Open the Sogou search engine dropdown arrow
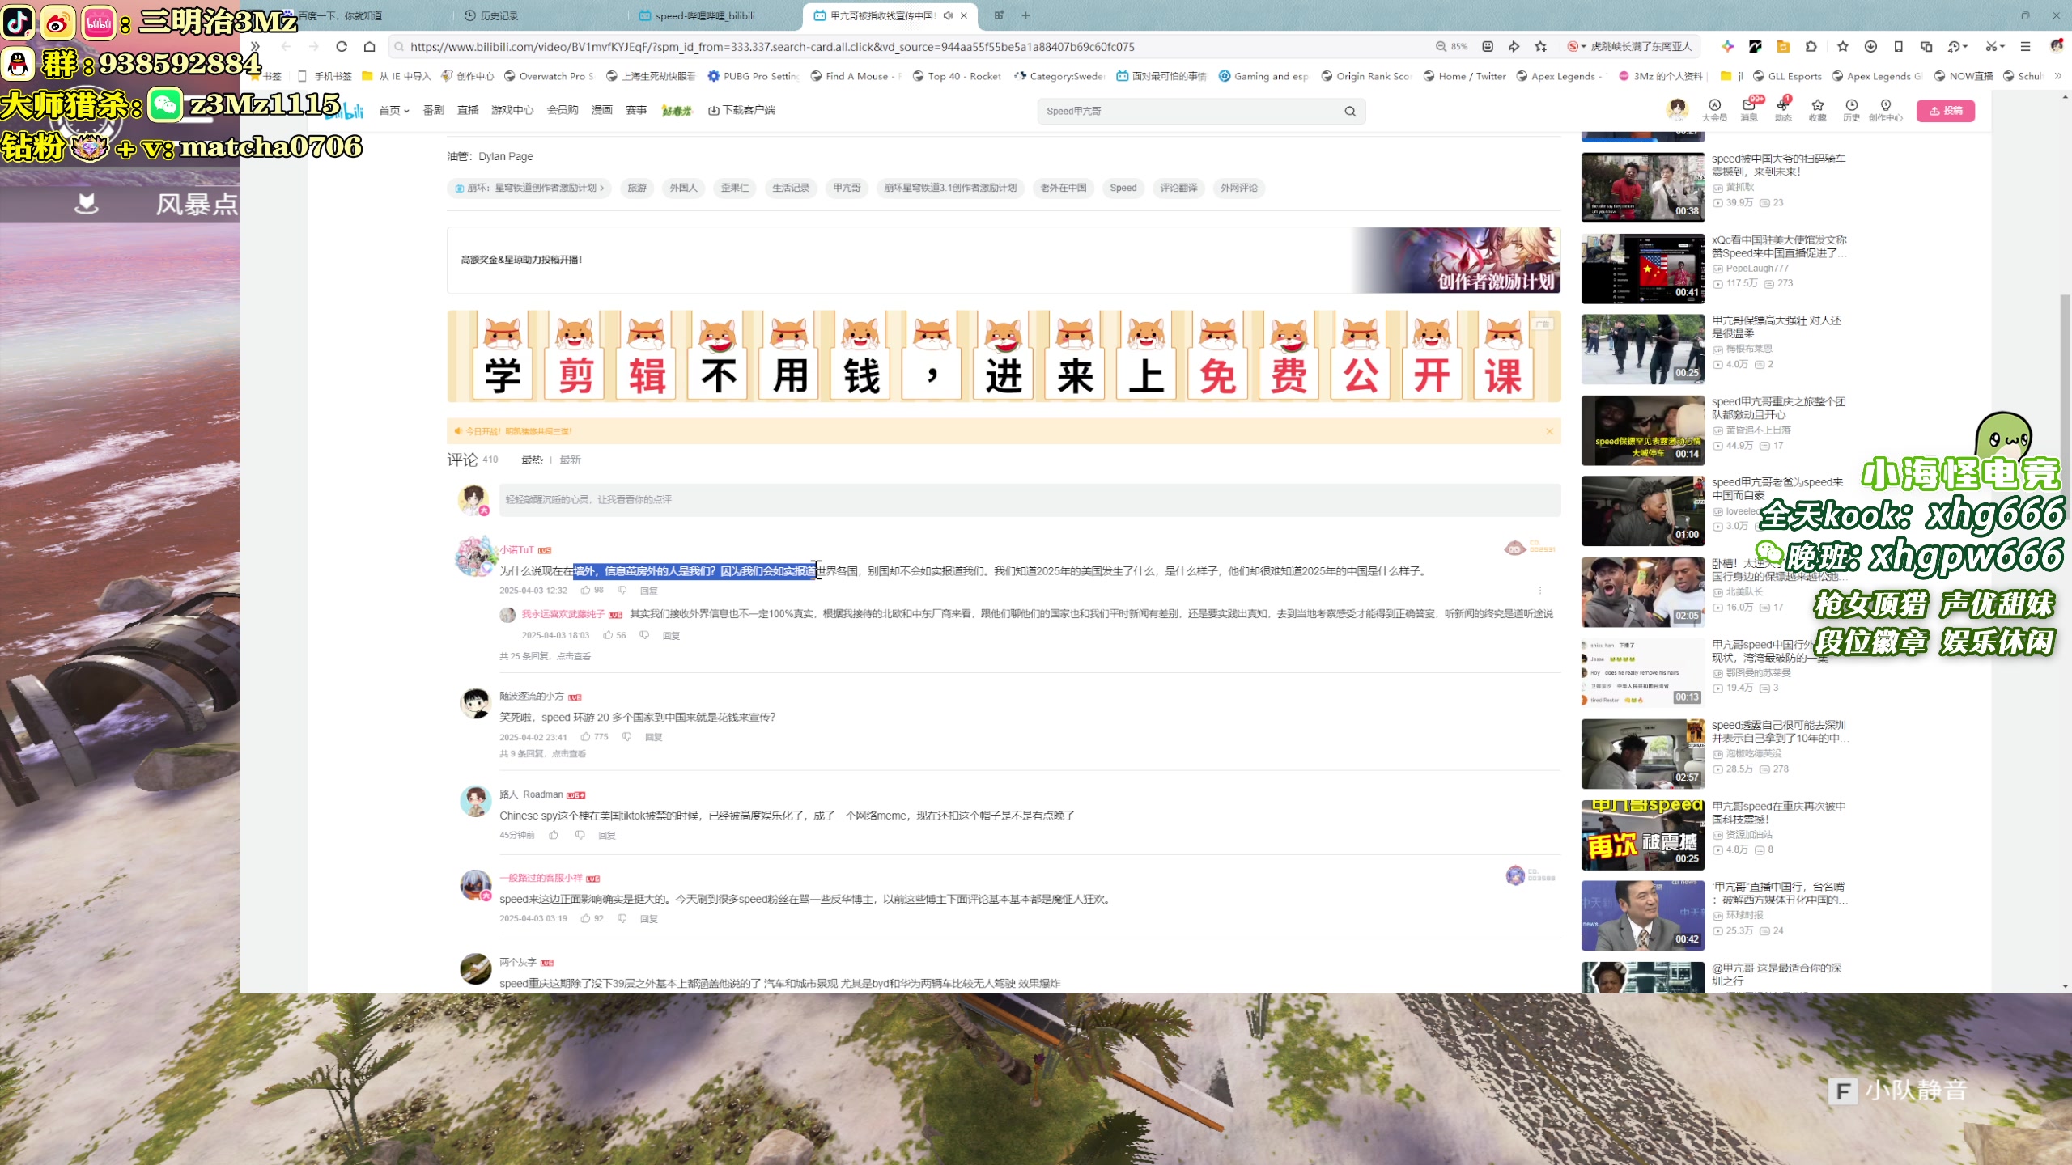This screenshot has width=2072, height=1165. tap(1584, 47)
